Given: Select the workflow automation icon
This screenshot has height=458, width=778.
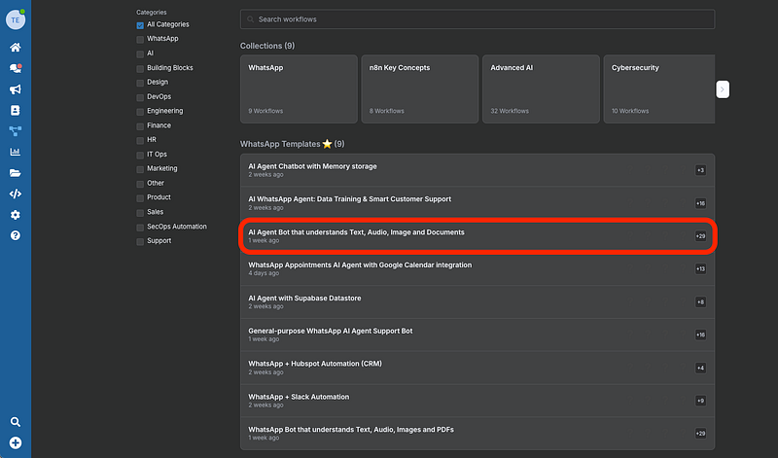Looking at the screenshot, I should click(16, 131).
